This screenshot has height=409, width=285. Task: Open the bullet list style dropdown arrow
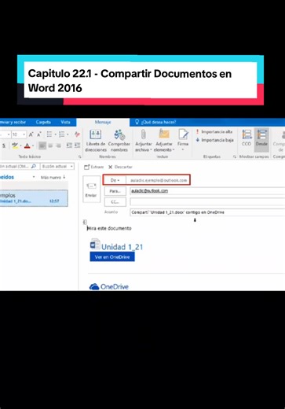coord(55,134)
